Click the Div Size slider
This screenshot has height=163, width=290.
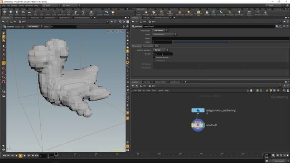coord(231,54)
